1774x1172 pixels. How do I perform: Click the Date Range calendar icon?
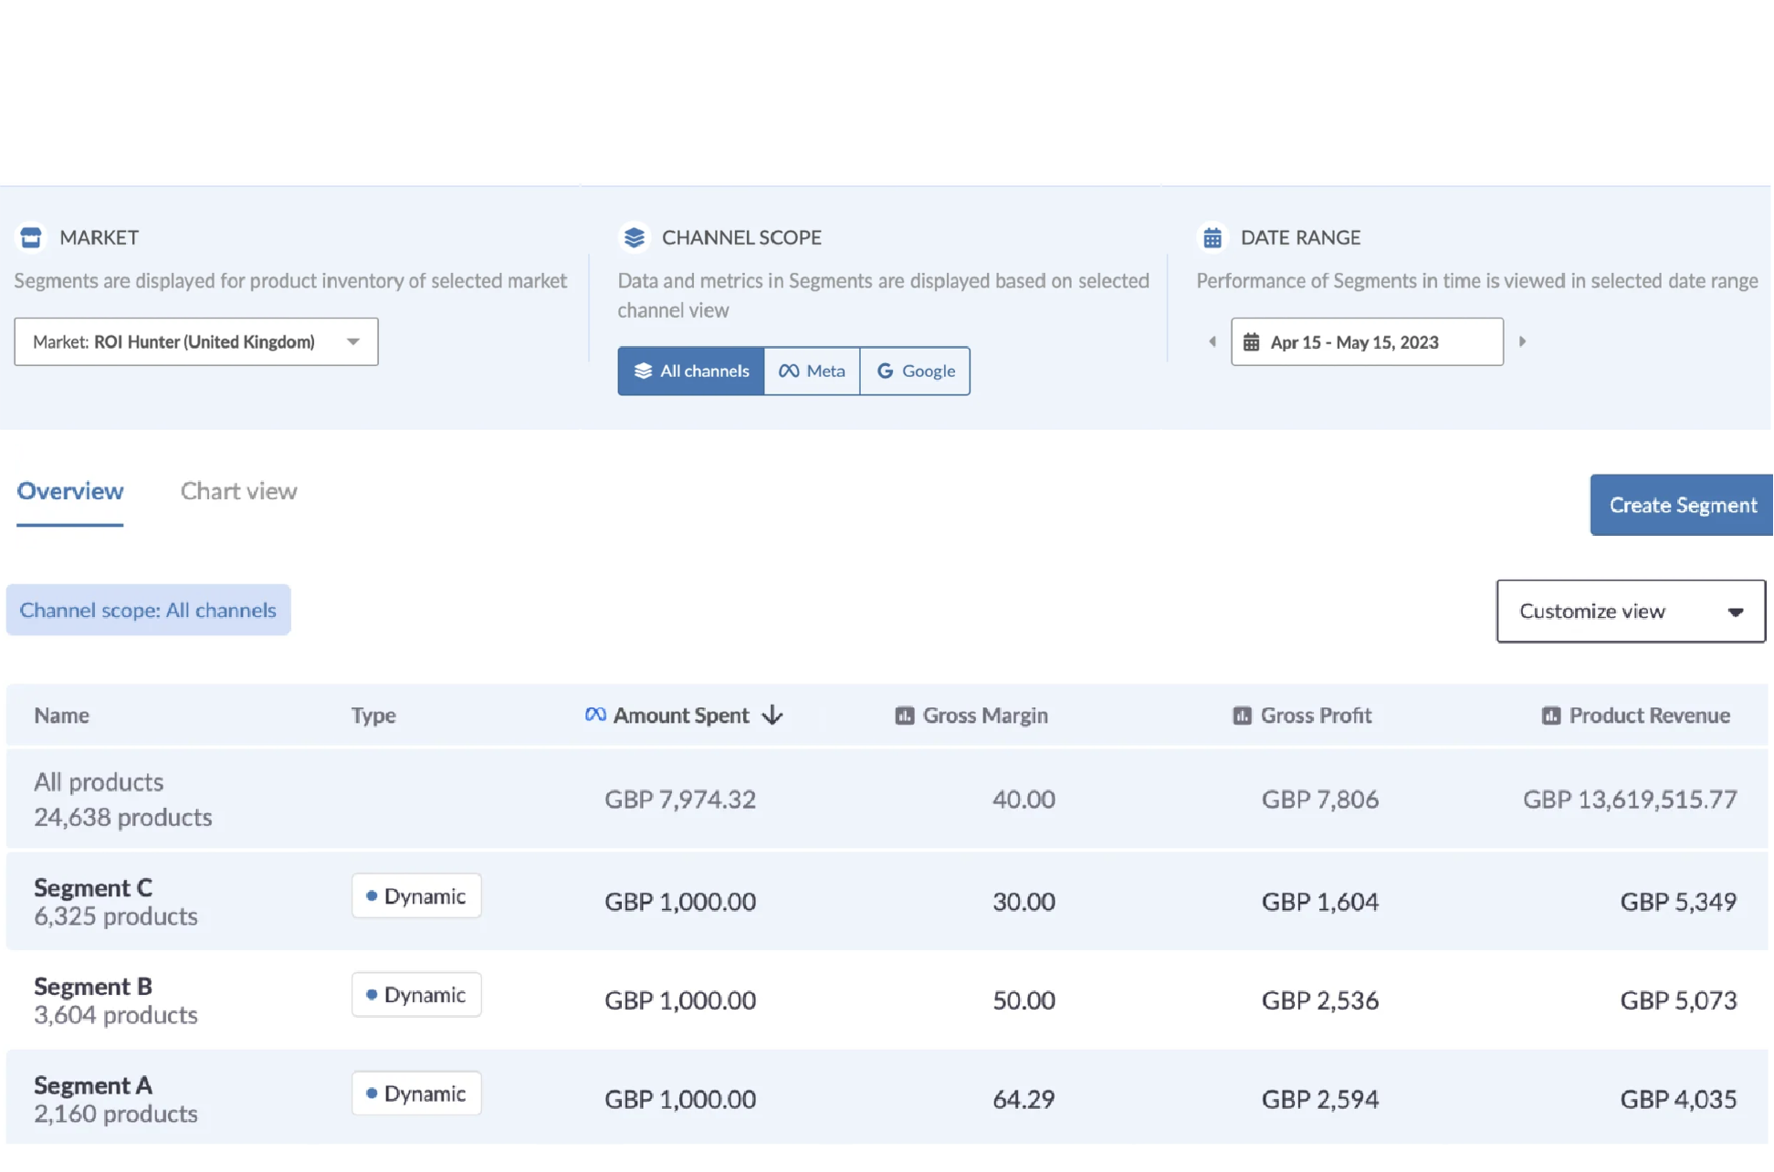click(x=1212, y=237)
